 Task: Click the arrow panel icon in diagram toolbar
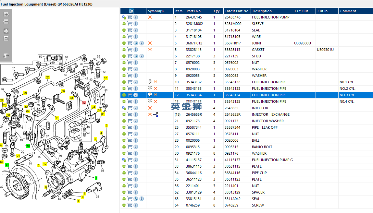(6, 55)
